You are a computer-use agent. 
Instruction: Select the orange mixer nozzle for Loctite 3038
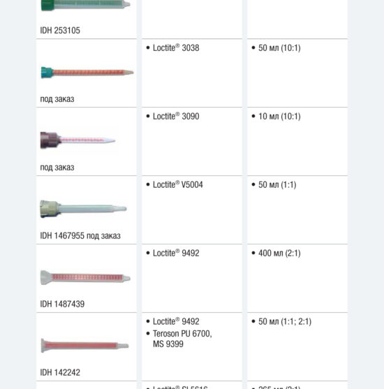coord(87,73)
